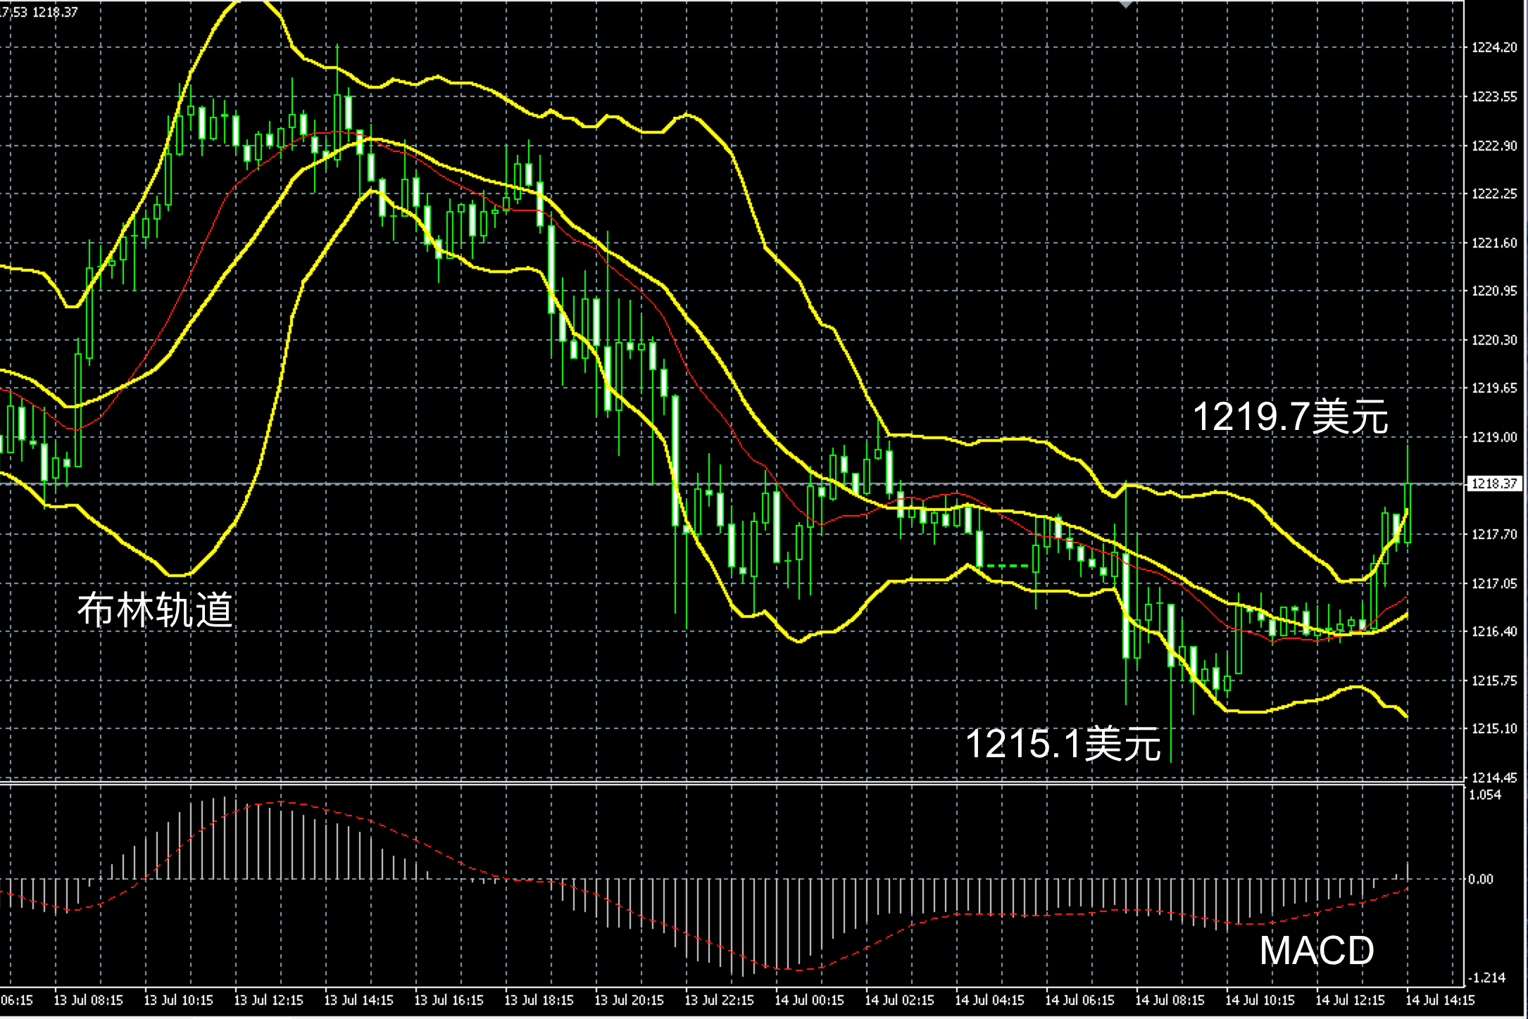Click the MACD label in indicator panel

[x=1316, y=951]
